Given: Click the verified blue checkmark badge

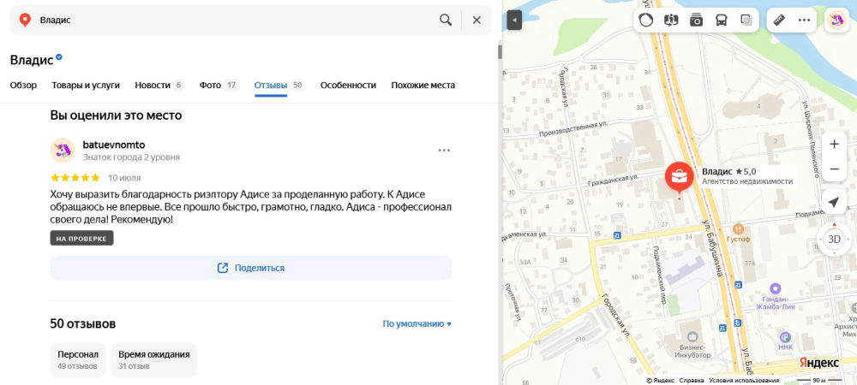Looking at the screenshot, I should point(59,56).
